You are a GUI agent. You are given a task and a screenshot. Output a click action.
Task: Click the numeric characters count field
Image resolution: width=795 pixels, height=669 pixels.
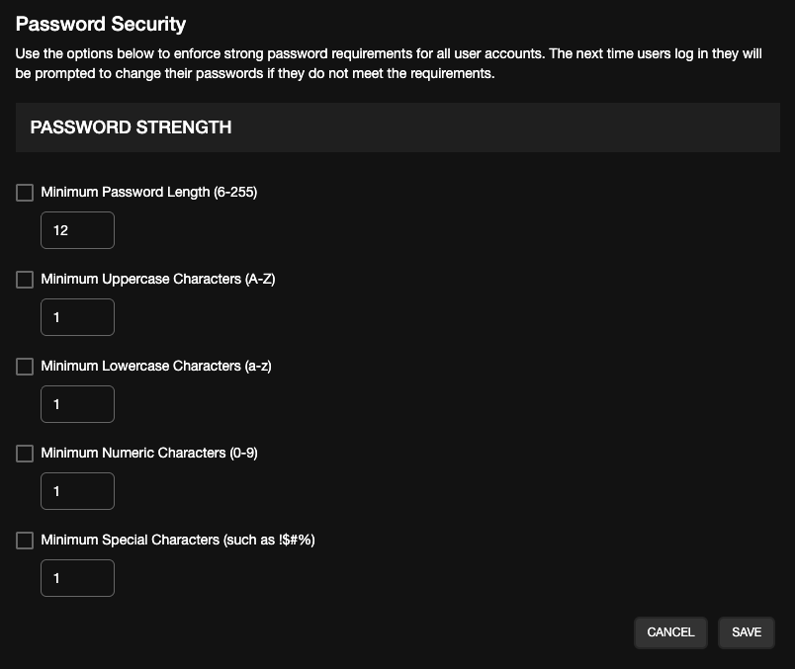(x=77, y=490)
